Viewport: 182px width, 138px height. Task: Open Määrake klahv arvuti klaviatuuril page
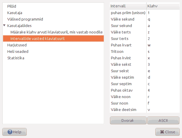point(56,32)
